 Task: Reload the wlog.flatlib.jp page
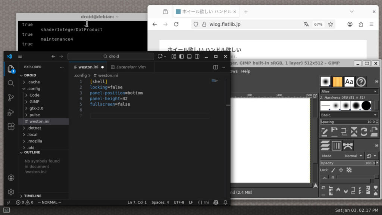pyautogui.click(x=176, y=24)
